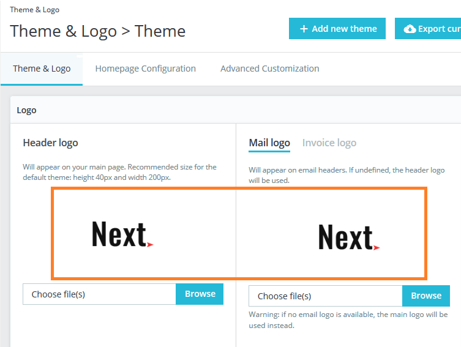Click the cloud download Export icon
The image size is (461, 347).
click(x=410, y=29)
